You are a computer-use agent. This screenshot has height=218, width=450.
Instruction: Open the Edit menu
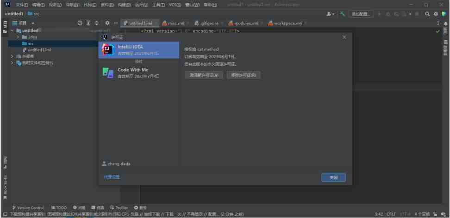[38, 5]
